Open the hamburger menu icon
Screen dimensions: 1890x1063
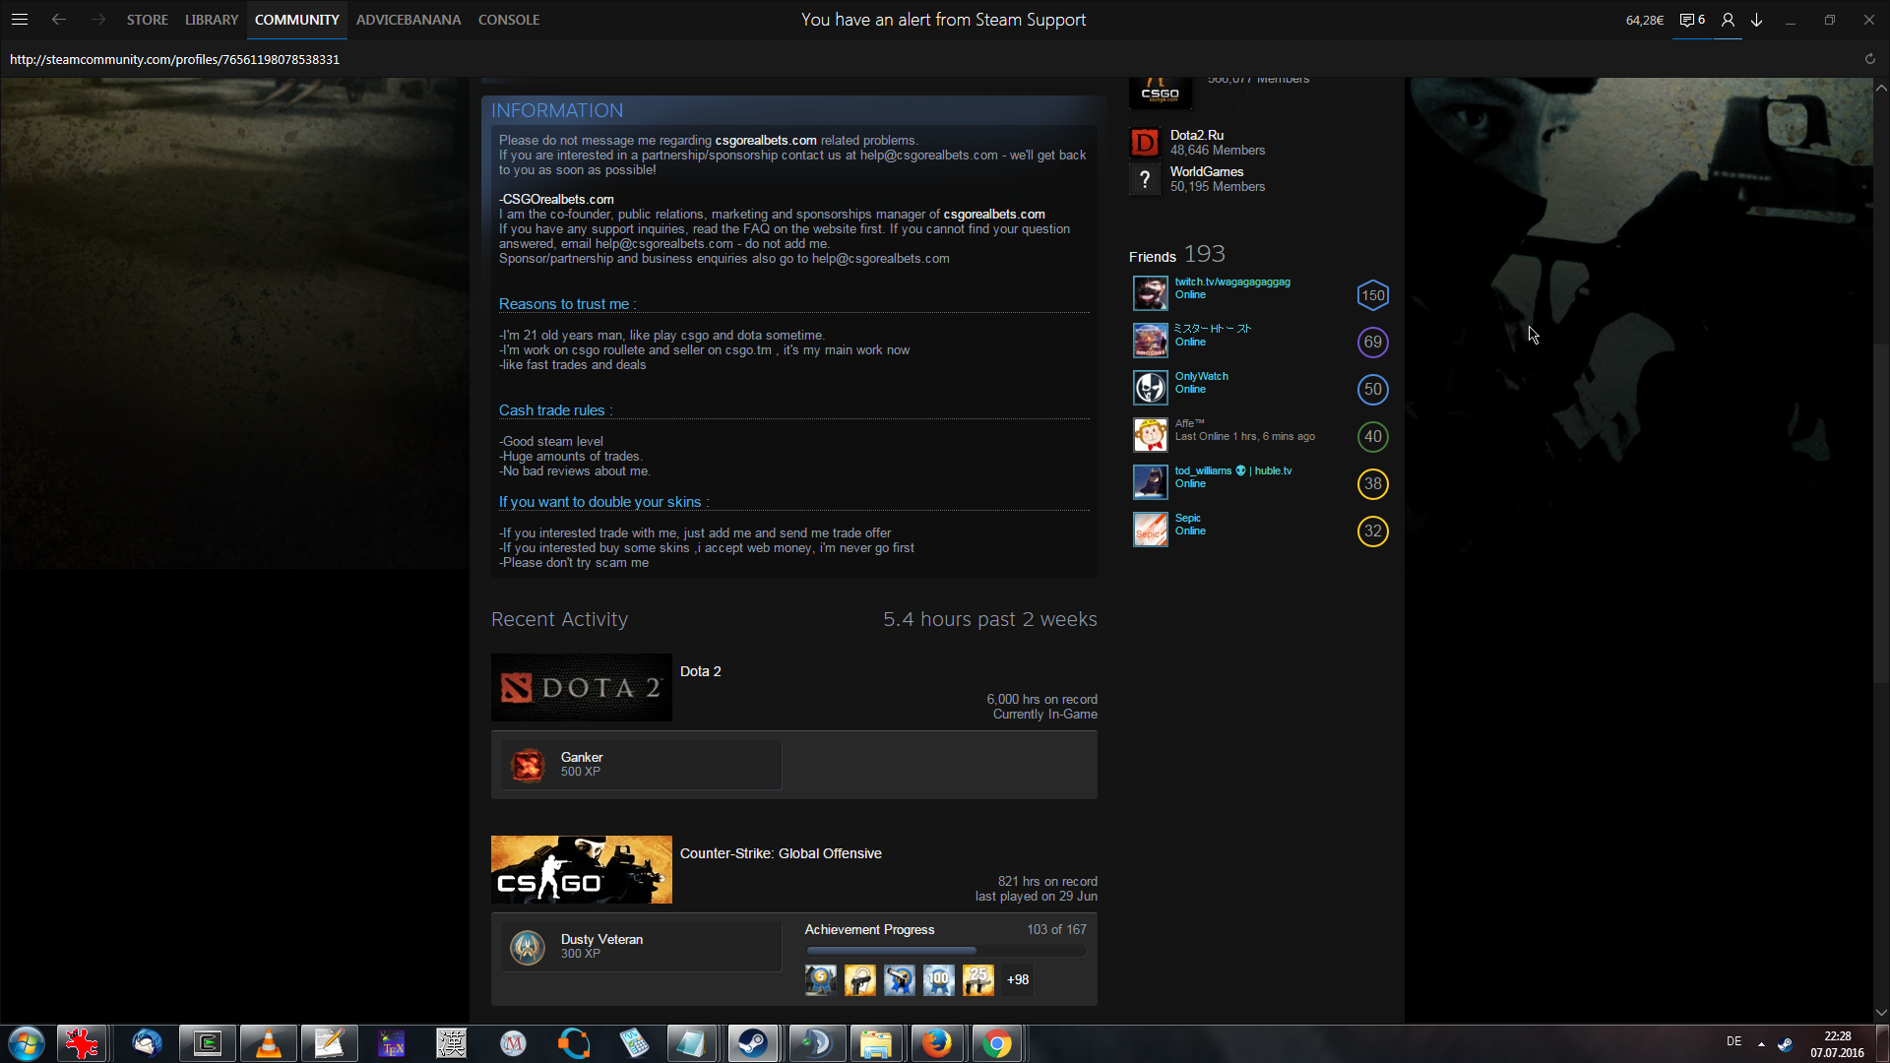click(x=20, y=20)
